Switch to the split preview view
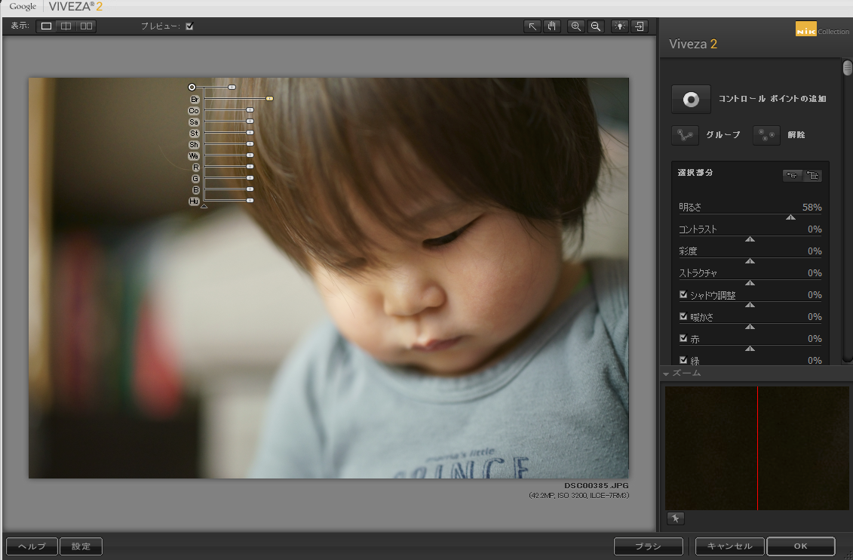The width and height of the screenshot is (853, 560). click(x=66, y=26)
